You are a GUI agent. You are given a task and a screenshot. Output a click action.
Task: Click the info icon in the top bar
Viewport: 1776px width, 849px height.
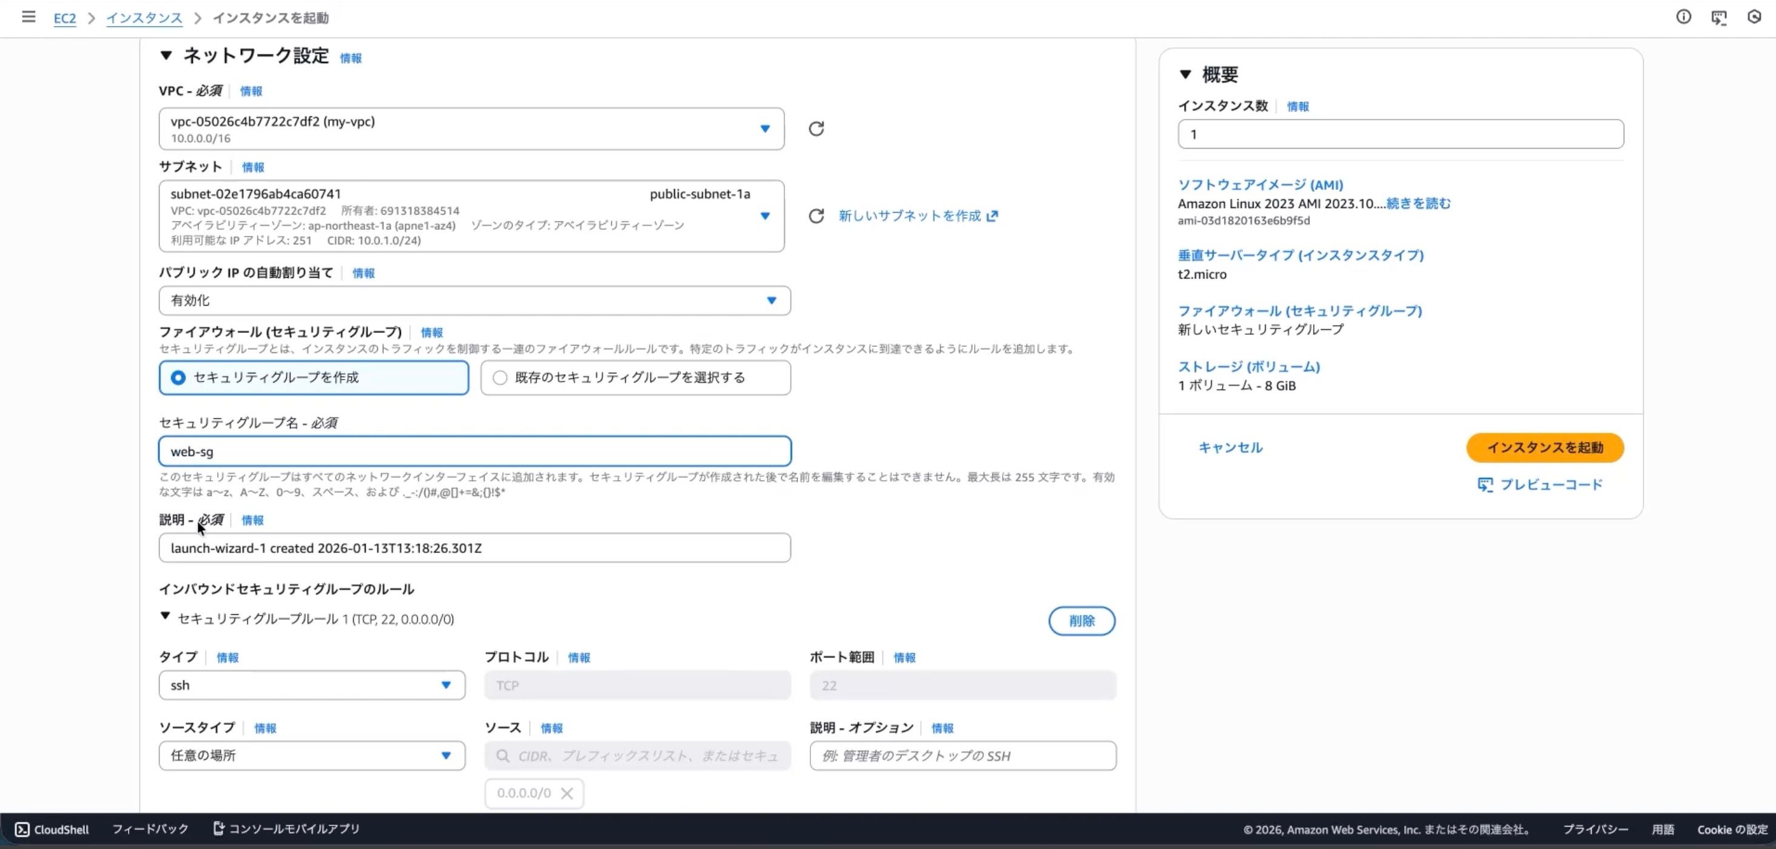click(1684, 17)
